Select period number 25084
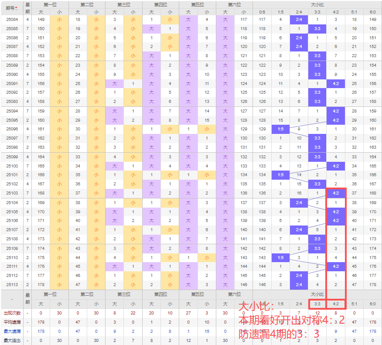This screenshot has height=345, width=382. click(12, 20)
